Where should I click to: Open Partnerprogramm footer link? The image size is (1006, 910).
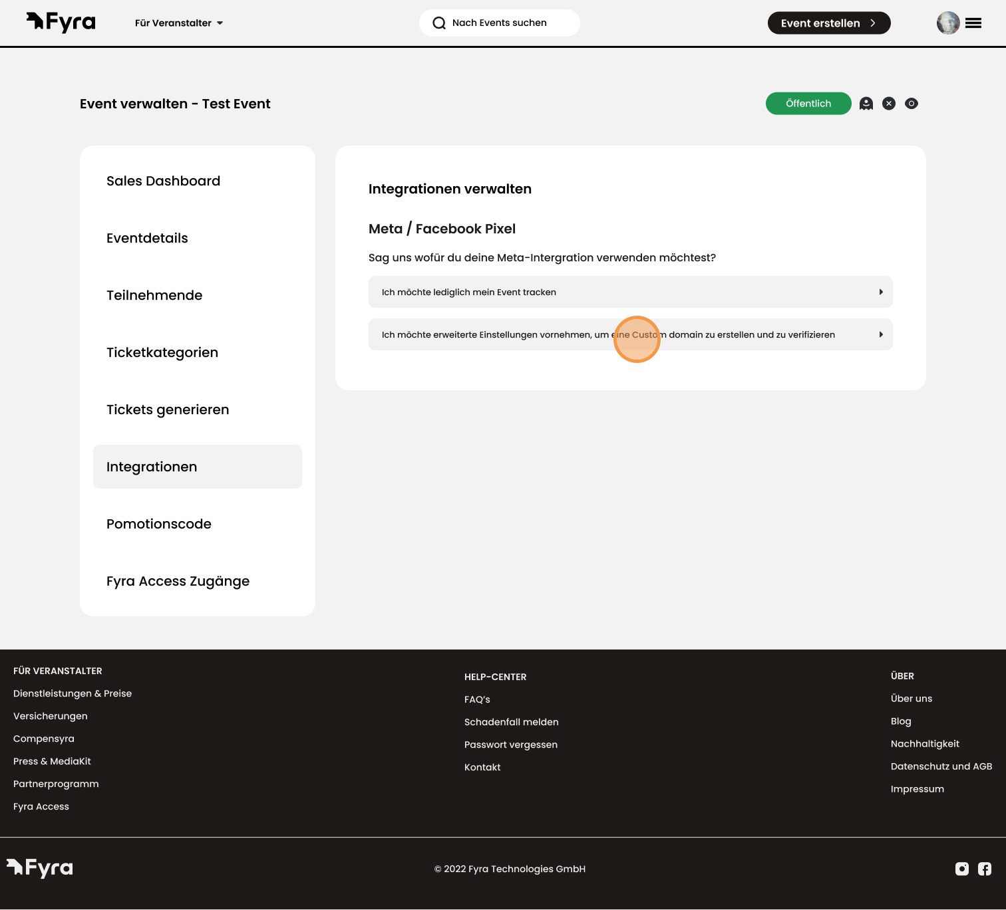pos(56,784)
